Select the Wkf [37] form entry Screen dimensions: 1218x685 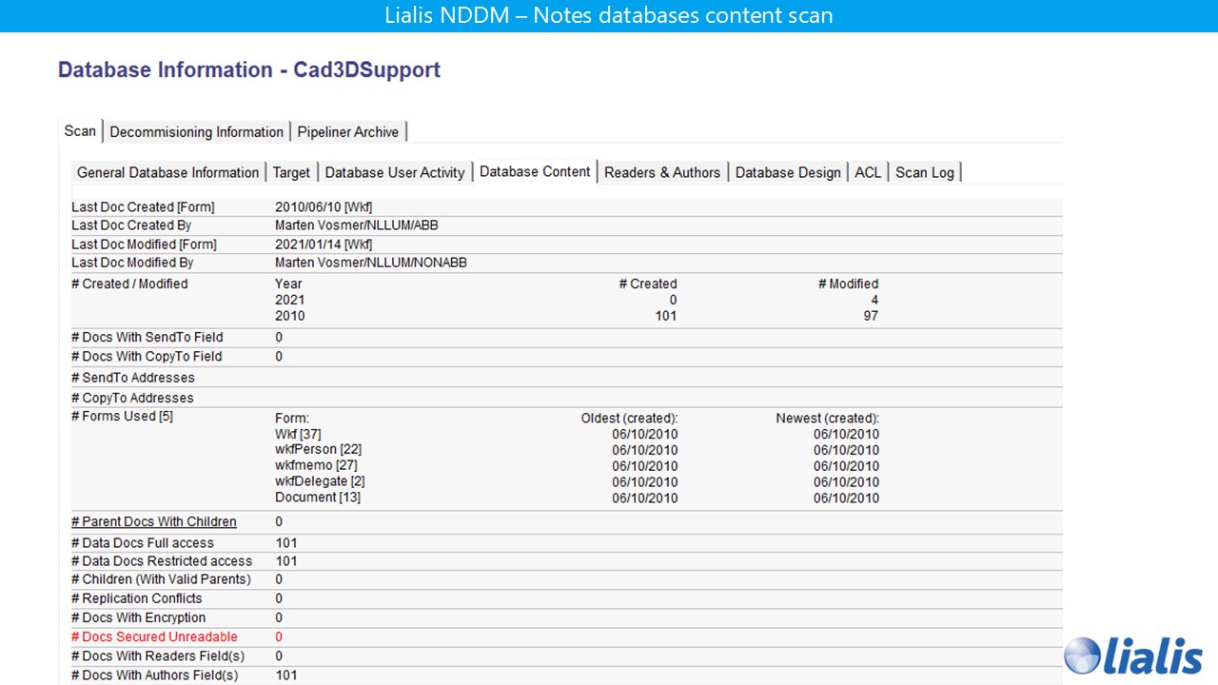[x=298, y=434]
